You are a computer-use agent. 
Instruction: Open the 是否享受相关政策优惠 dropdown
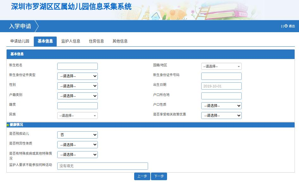coord(221,115)
